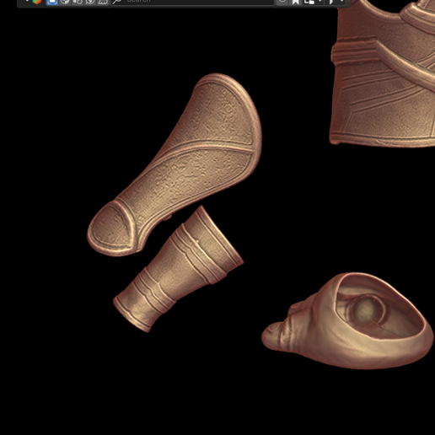Viewport: 435px width, 435px height.
Task: Toggle the third display mode button in the header
Action: click(x=78, y=2)
